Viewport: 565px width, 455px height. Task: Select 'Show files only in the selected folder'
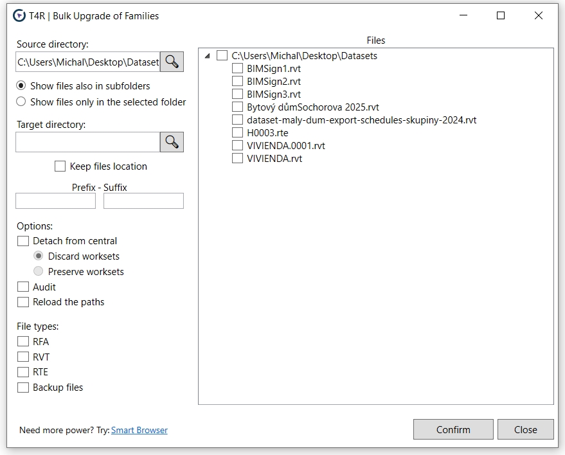coord(21,102)
